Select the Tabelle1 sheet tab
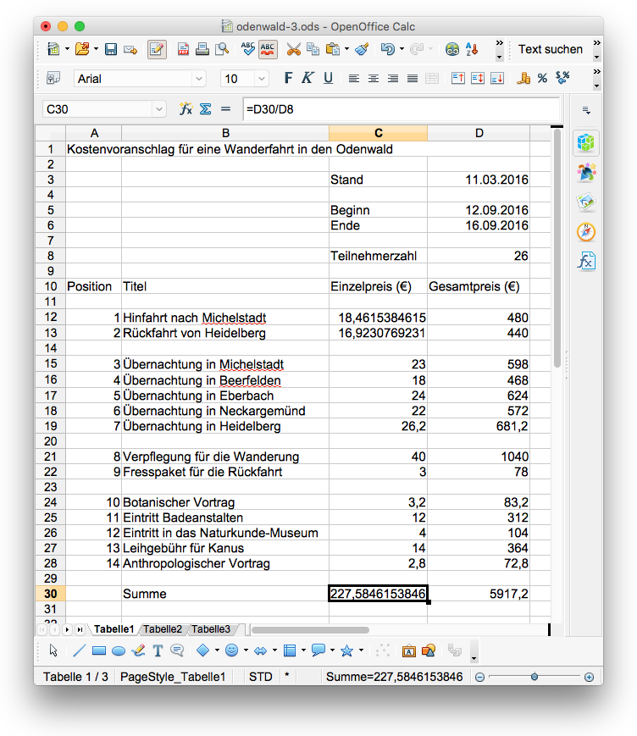Image resolution: width=637 pixels, height=736 pixels. 114,629
